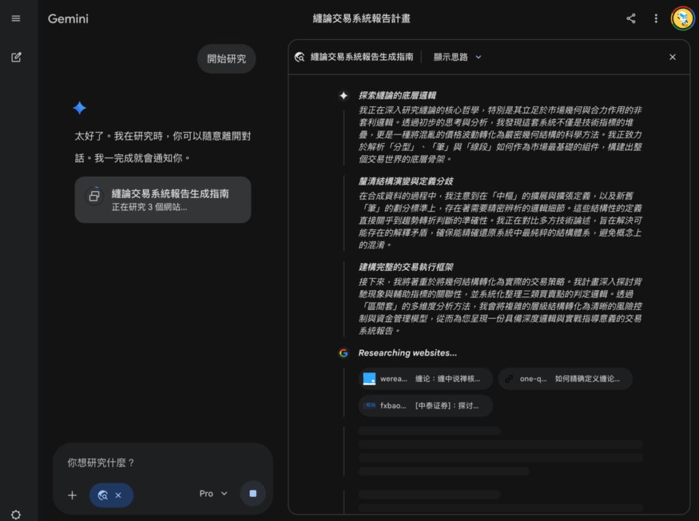Click the Google G icon beside Researching websites

(343, 353)
